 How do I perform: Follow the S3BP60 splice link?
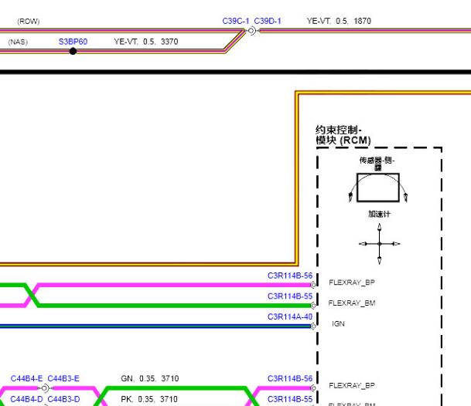coord(73,42)
